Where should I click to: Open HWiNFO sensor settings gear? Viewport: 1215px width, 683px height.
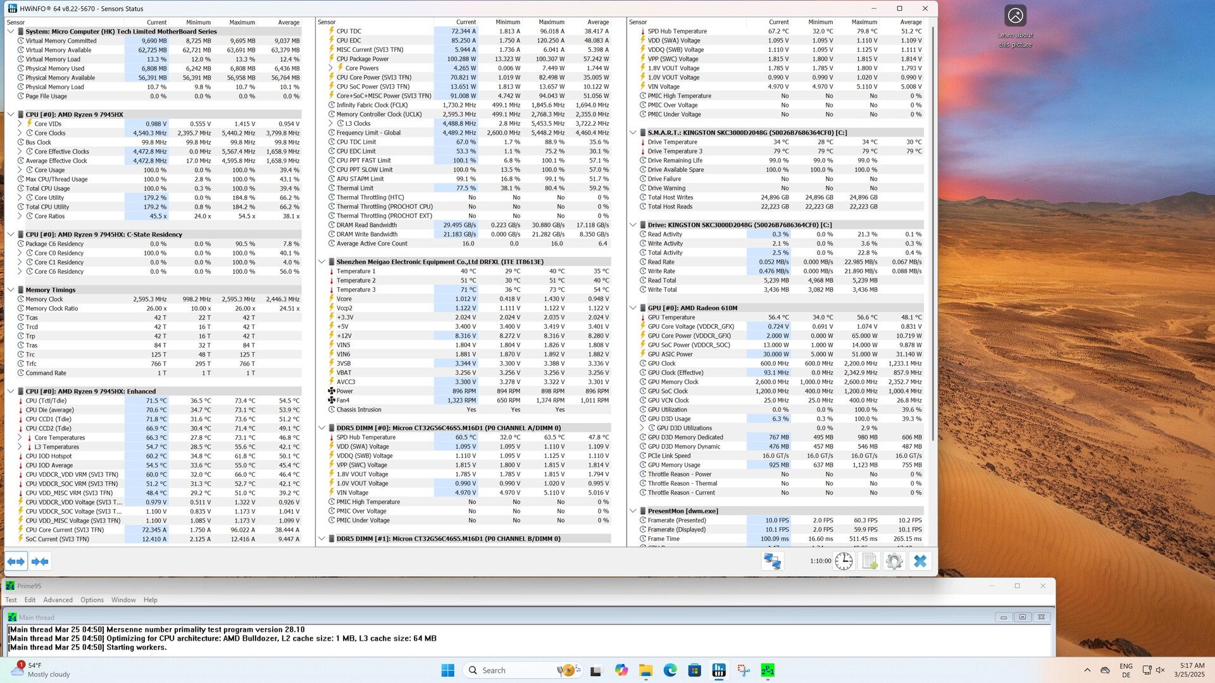pos(894,562)
